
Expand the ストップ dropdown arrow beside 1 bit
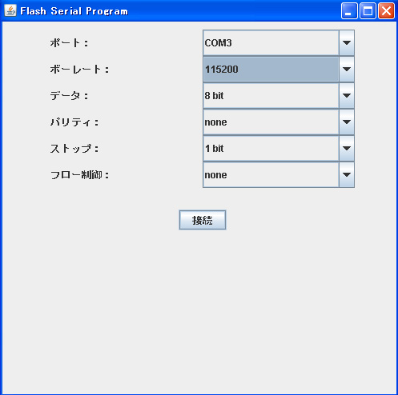point(347,148)
